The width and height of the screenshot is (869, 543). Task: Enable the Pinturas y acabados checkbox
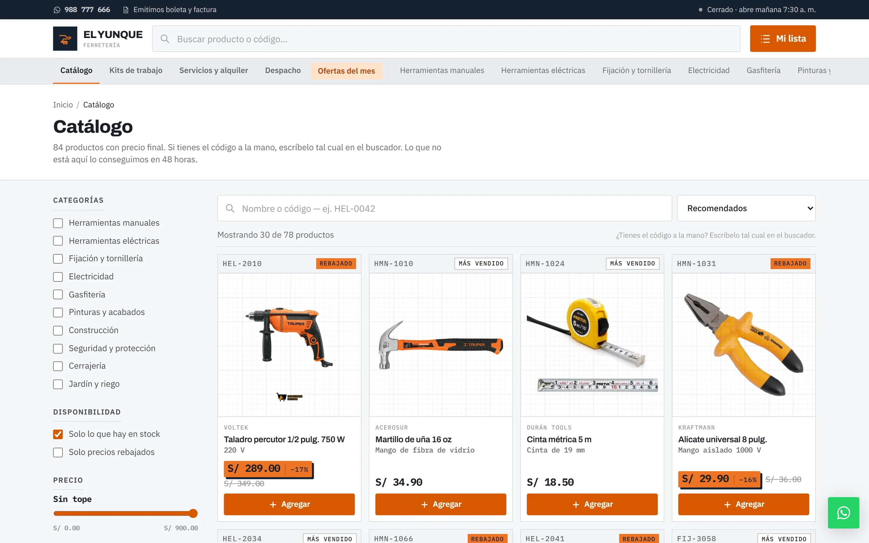(x=58, y=313)
